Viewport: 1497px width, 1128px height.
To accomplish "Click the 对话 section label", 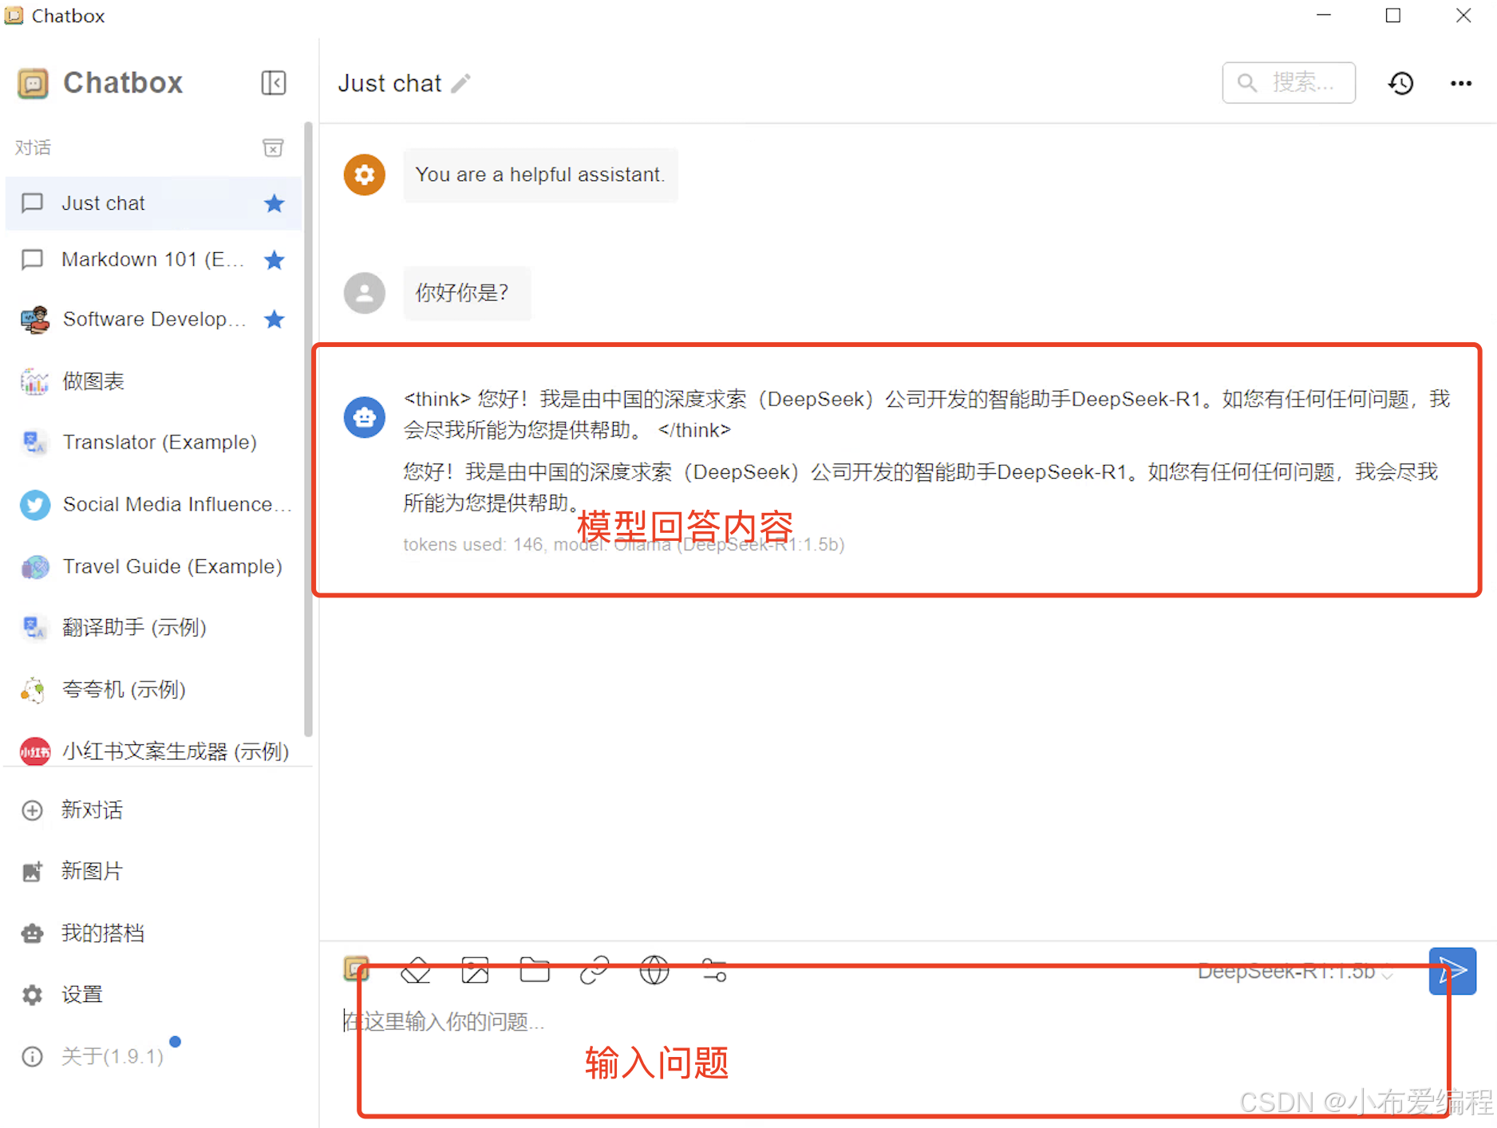I will click(33, 148).
